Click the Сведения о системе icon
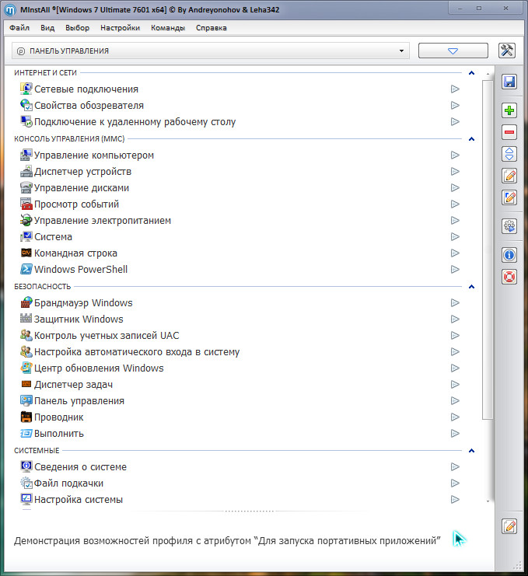The height and width of the screenshot is (576, 528). coord(26,466)
